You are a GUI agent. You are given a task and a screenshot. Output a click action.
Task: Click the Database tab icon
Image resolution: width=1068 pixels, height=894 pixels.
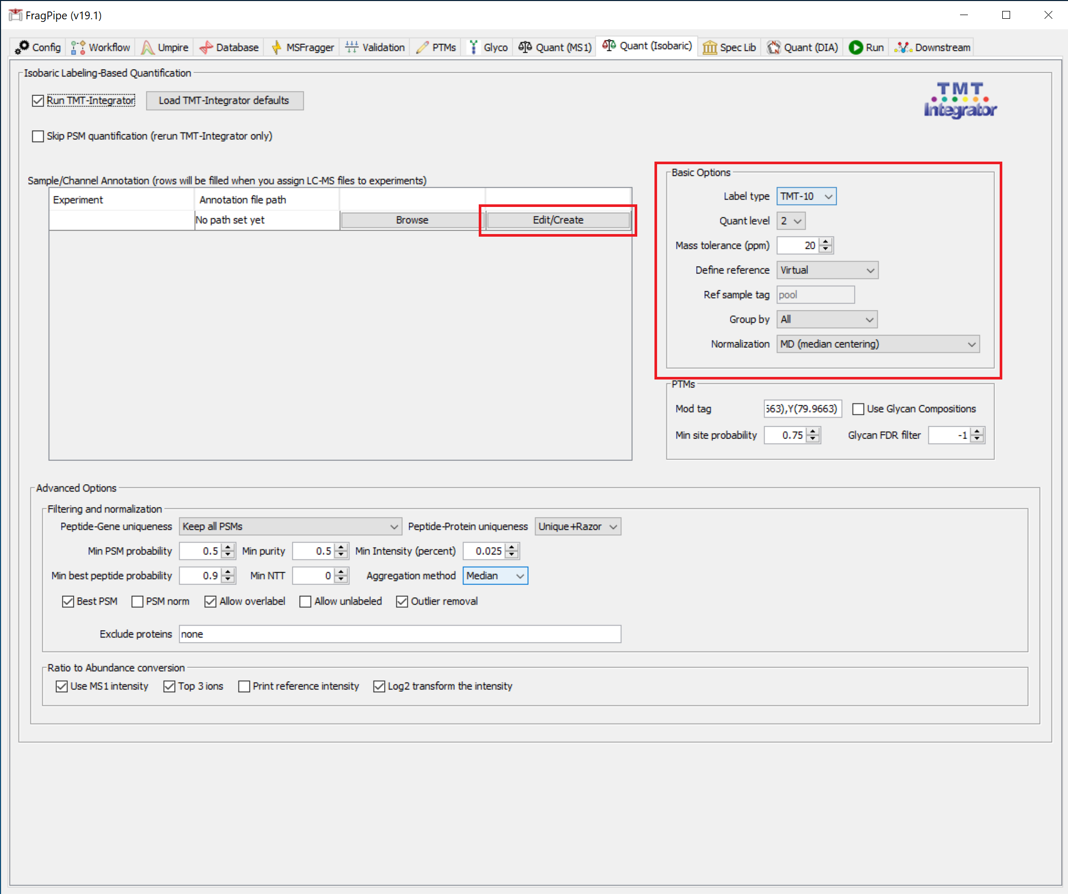pyautogui.click(x=206, y=47)
